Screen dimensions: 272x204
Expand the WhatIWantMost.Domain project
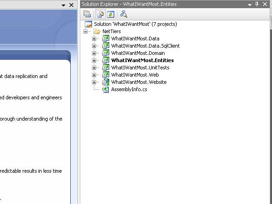click(94, 53)
